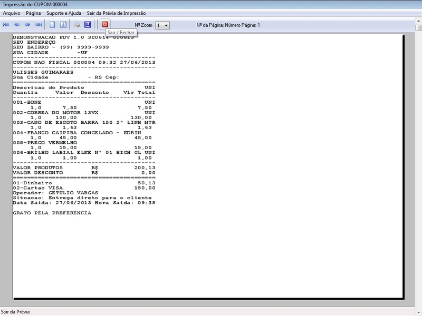Open Suporte e Ajuda menu
Viewport: 422px width, 316px height.
tap(64, 13)
